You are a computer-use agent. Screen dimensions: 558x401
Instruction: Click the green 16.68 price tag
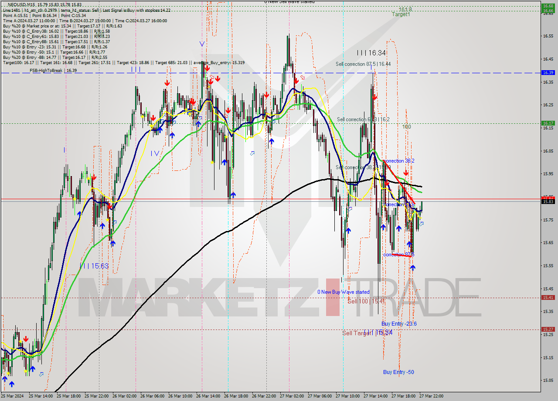[548, 6]
